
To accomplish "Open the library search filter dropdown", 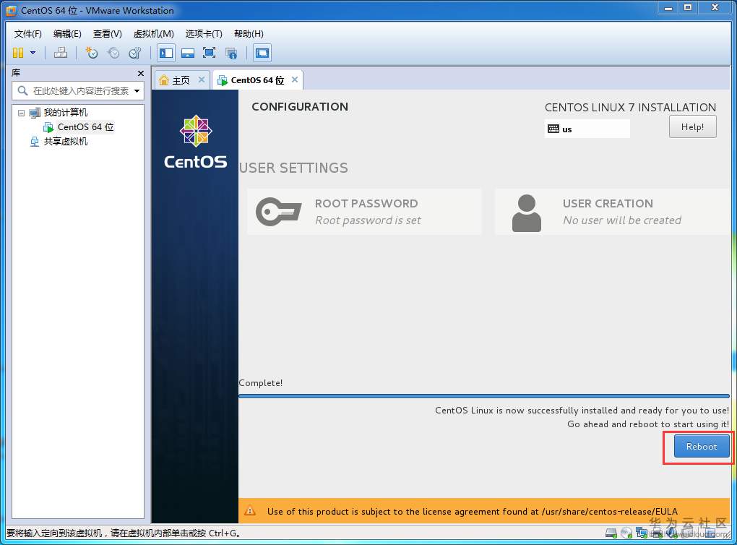I will coord(137,91).
